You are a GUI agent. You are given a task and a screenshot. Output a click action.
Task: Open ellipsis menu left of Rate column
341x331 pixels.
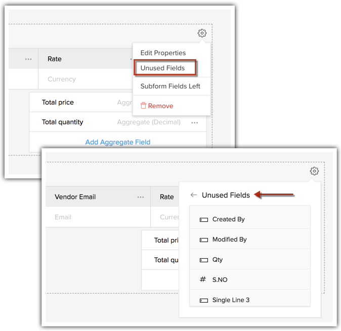point(29,59)
